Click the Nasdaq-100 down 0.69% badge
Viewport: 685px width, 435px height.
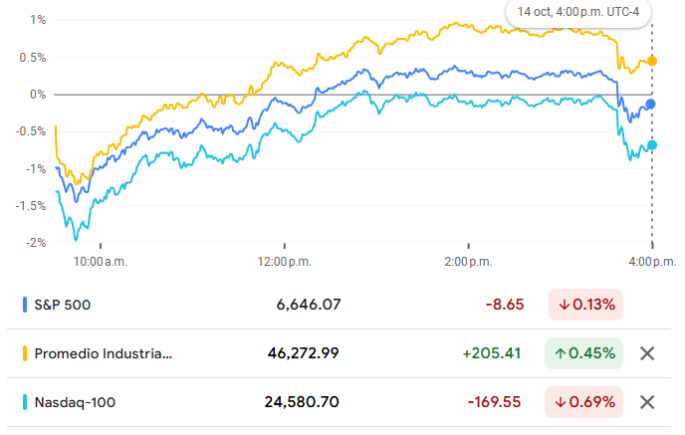click(585, 402)
